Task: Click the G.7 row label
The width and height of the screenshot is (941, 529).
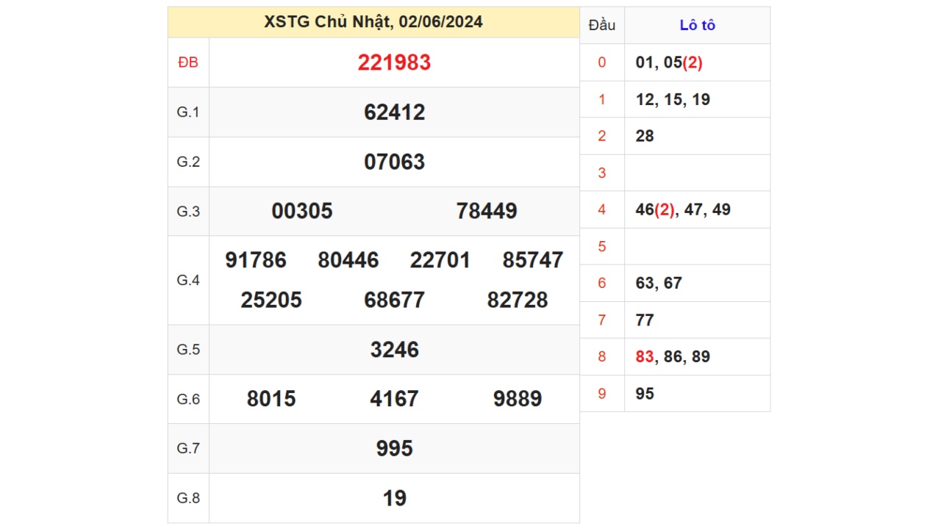Action: pyautogui.click(x=188, y=449)
